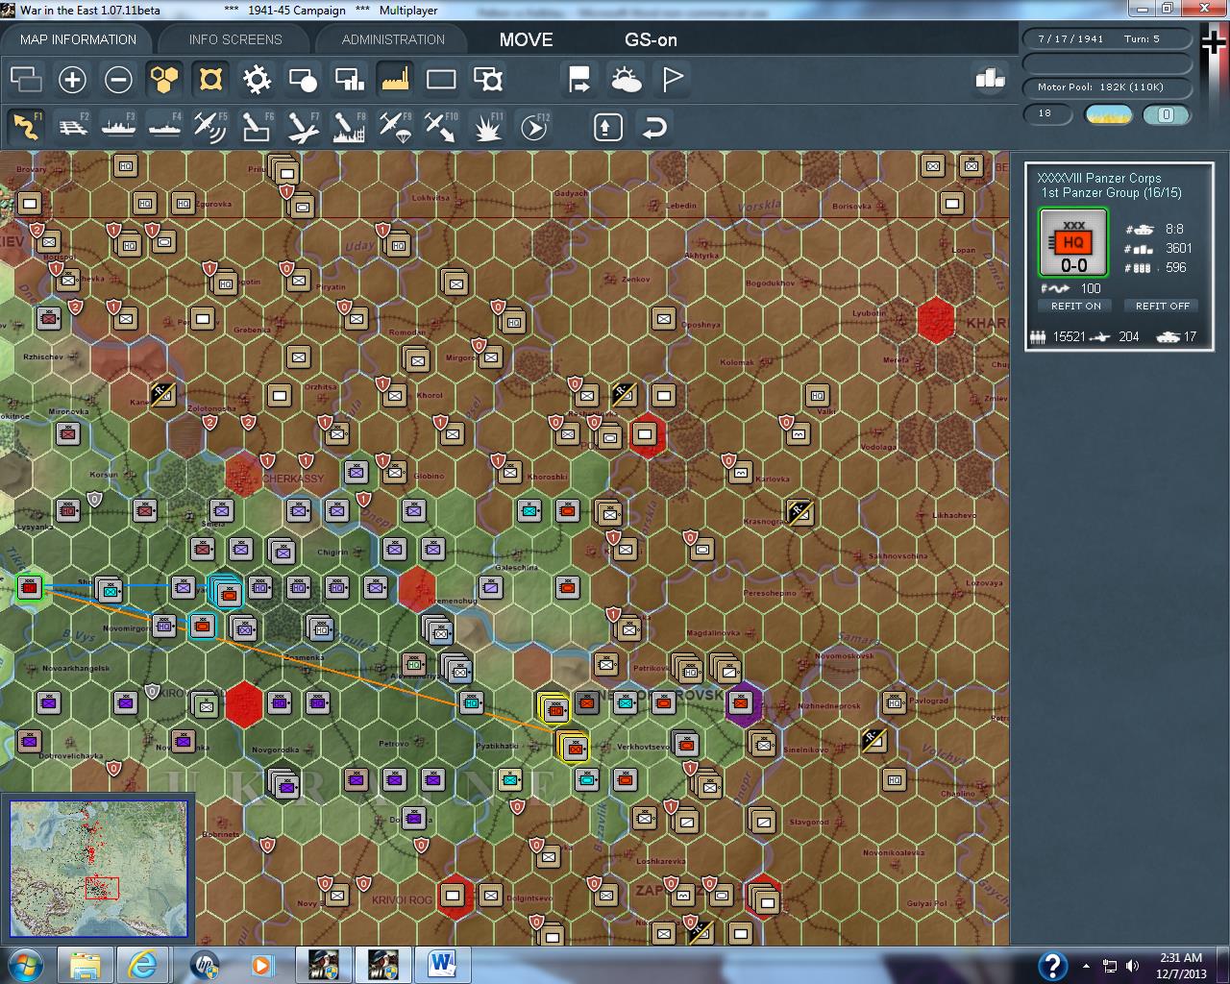Screen dimensions: 1230x984
Task: Click the wheat-field weather indicator pill
Action: [1108, 114]
